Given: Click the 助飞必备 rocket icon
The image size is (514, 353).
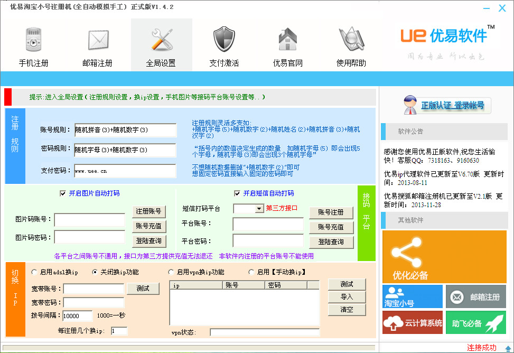Looking at the screenshot, I should (476, 322).
